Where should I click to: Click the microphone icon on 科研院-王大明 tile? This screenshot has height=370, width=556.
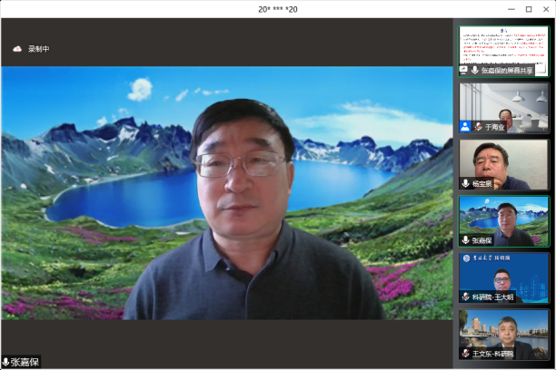pyautogui.click(x=465, y=297)
